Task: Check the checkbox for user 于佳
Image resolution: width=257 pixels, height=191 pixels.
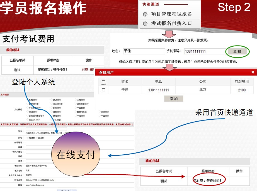Action: 103,90
